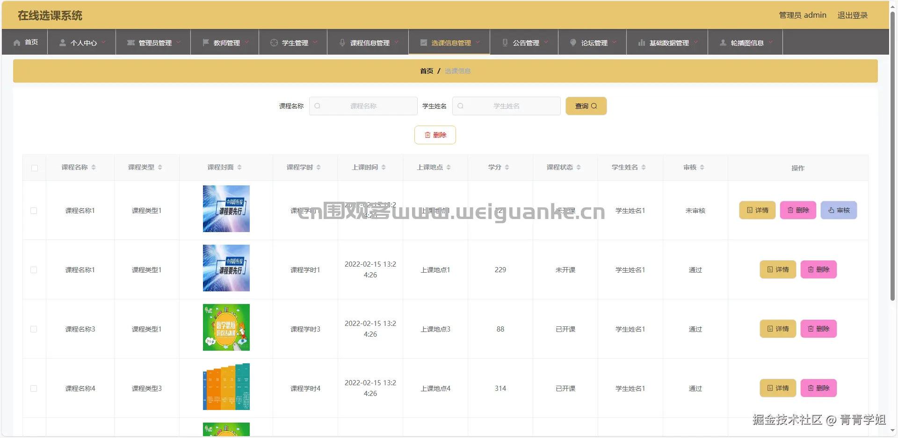Delete the 课程名称4 row

(818, 388)
